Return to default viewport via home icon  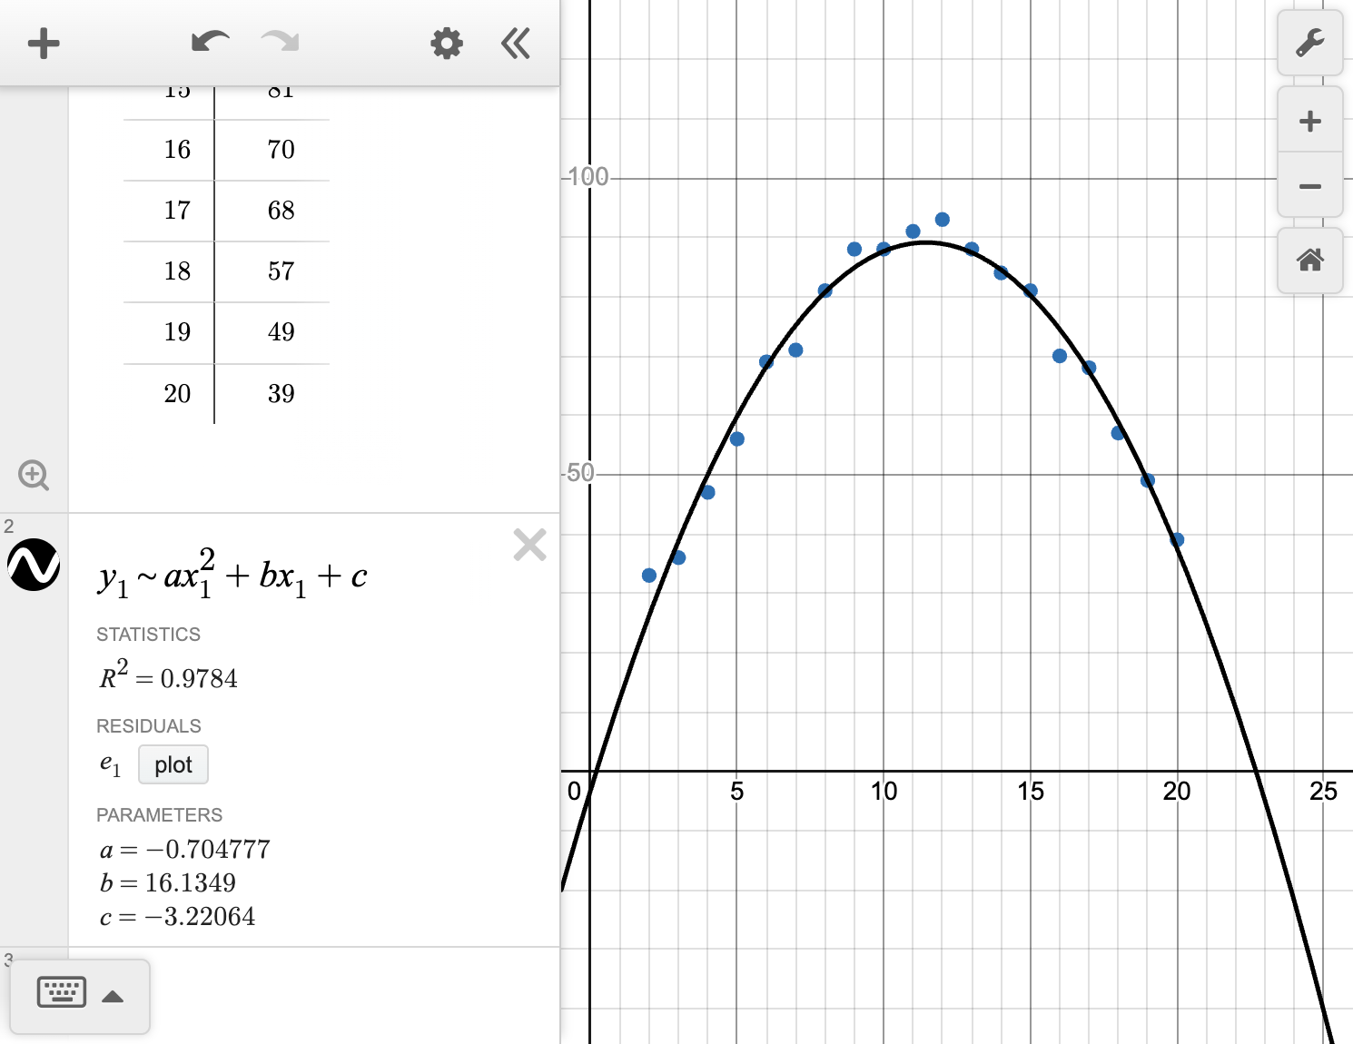click(x=1309, y=261)
